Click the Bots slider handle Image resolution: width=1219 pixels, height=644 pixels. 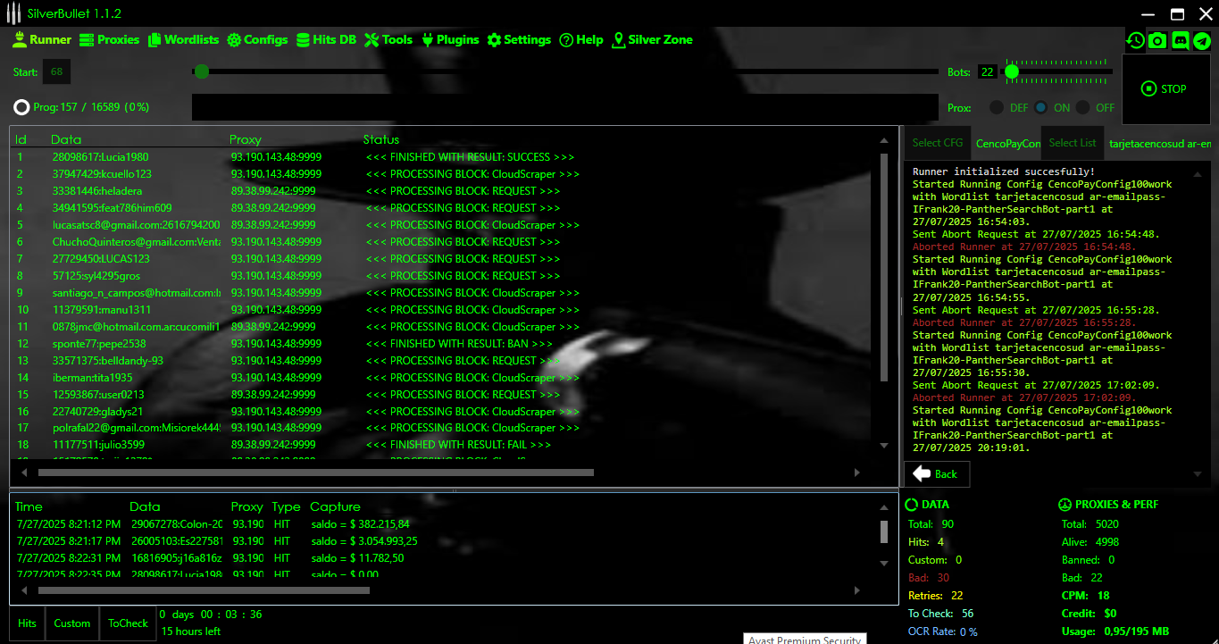1012,71
